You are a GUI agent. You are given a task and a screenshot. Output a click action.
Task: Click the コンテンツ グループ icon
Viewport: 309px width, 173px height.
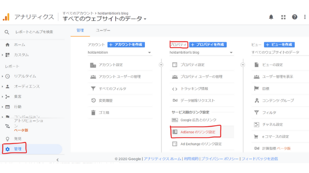[x=257, y=100]
